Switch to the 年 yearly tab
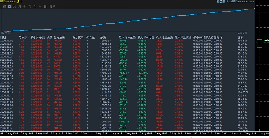This screenshot has height=138, width=269. coord(30,6)
